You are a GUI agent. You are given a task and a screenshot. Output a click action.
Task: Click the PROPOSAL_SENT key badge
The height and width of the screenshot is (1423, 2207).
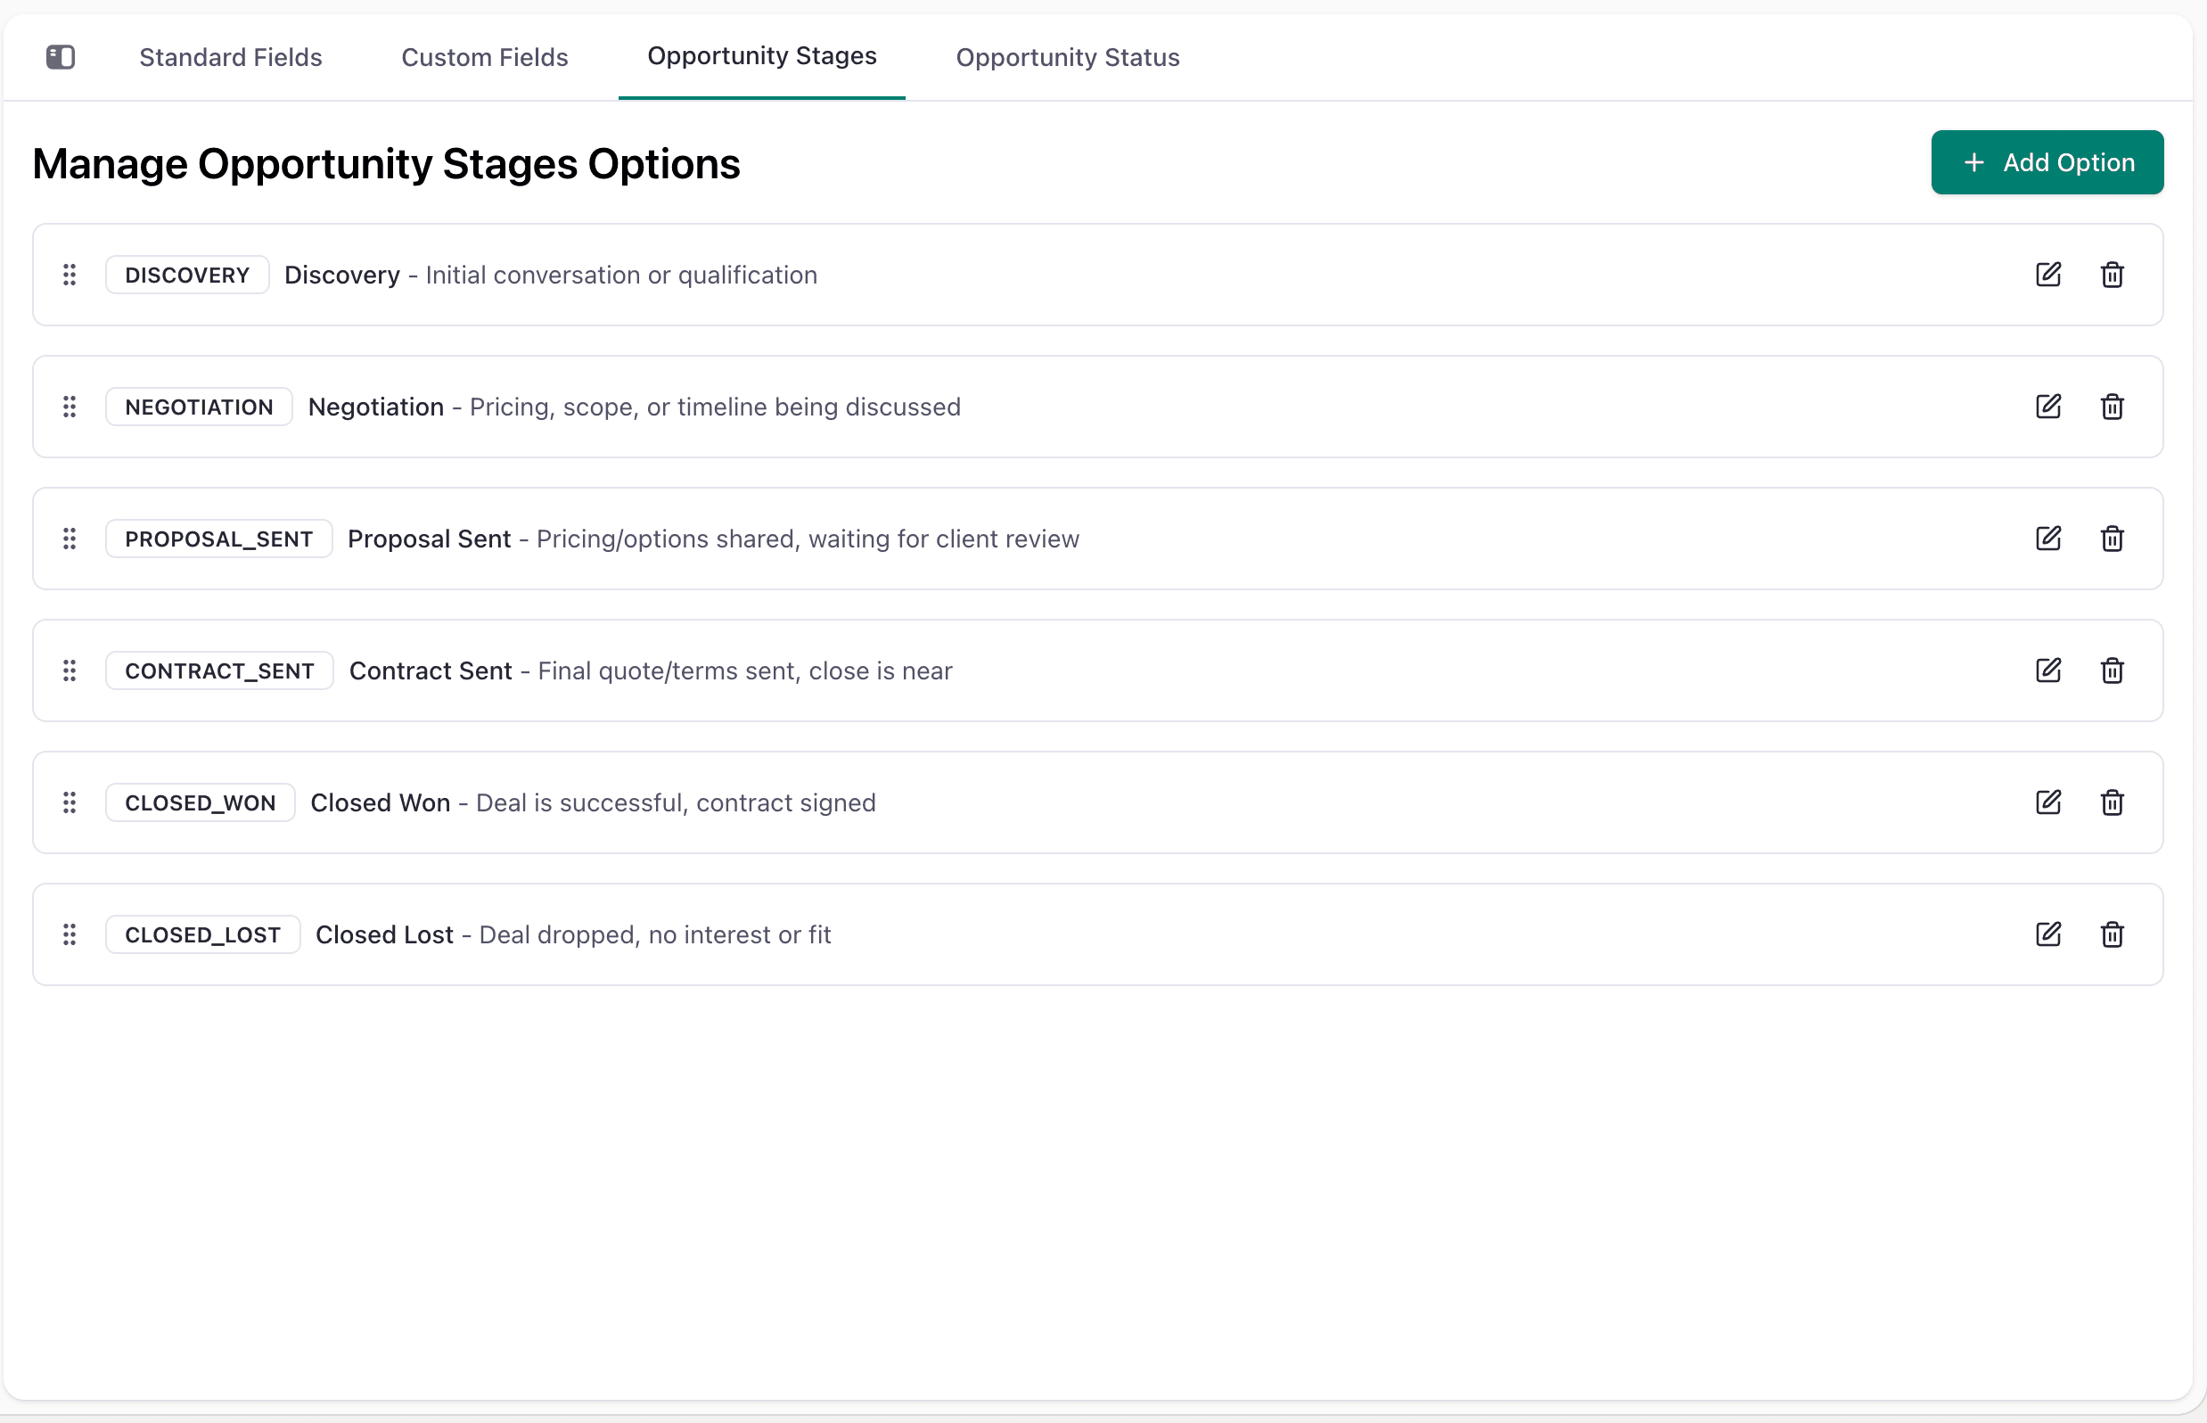[219, 539]
